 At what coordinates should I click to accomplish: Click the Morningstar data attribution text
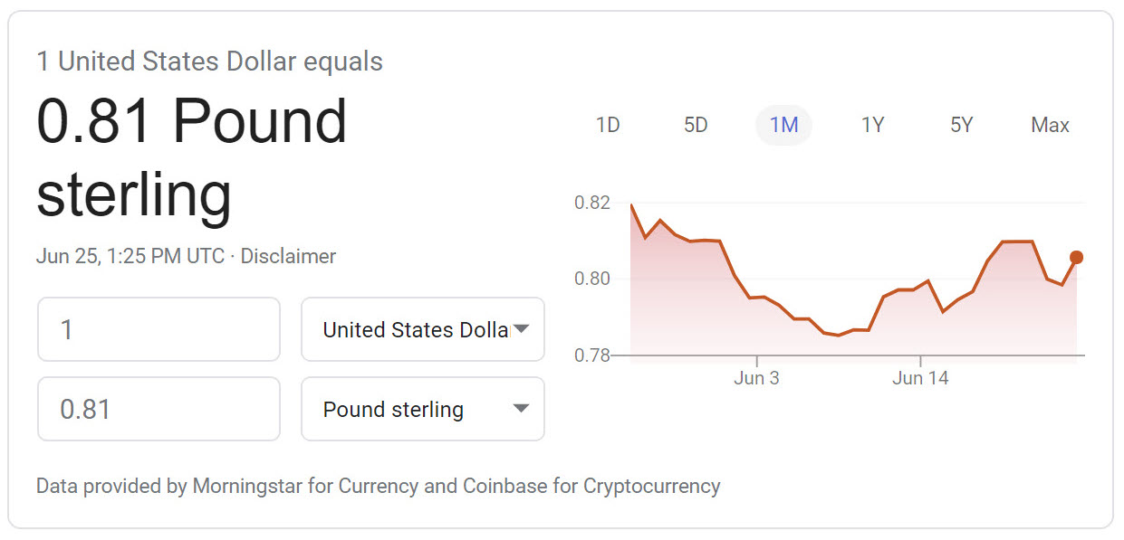click(x=378, y=486)
